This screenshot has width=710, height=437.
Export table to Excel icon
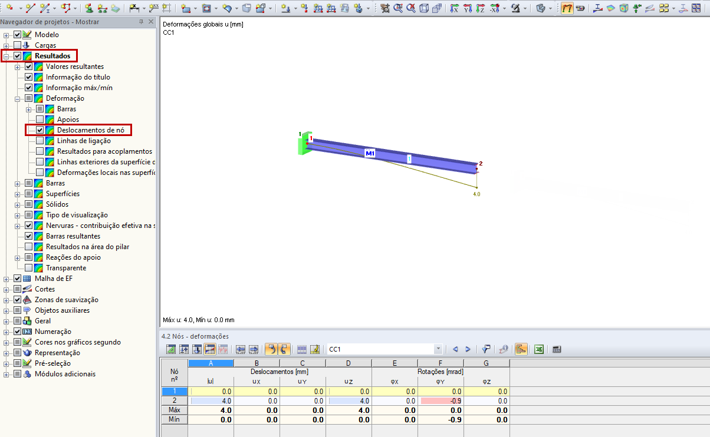point(538,349)
